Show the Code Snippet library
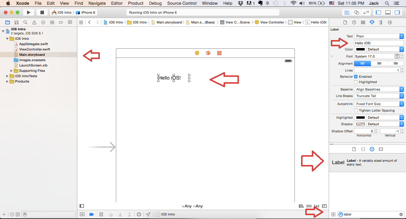This screenshot has height=219, width=406. tap(363, 149)
